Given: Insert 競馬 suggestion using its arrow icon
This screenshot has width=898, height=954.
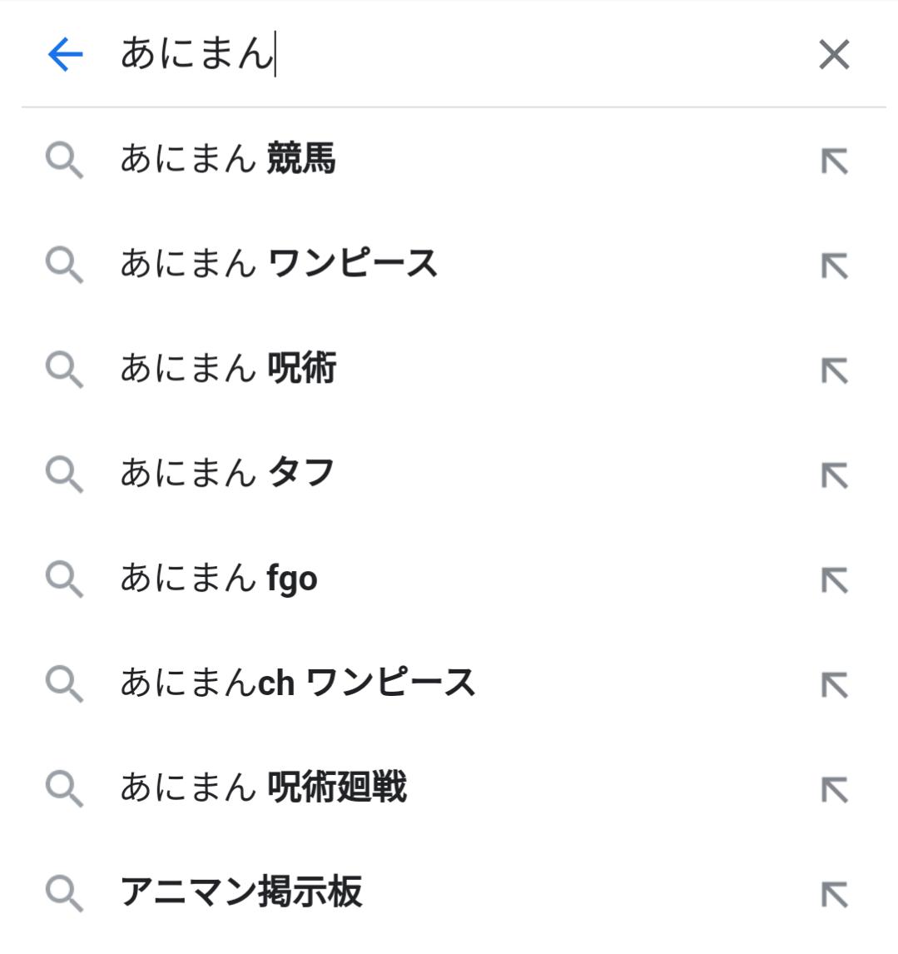Looking at the screenshot, I should click(x=834, y=161).
